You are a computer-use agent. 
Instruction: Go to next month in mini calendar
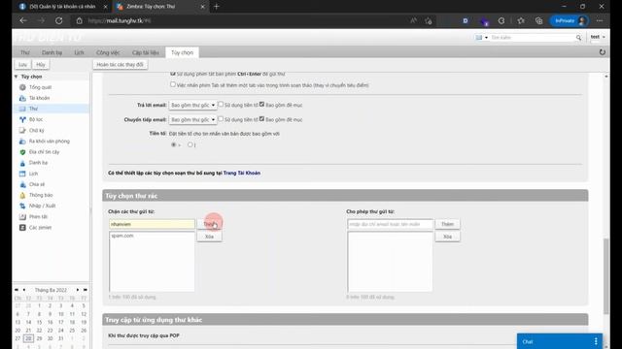[78, 290]
